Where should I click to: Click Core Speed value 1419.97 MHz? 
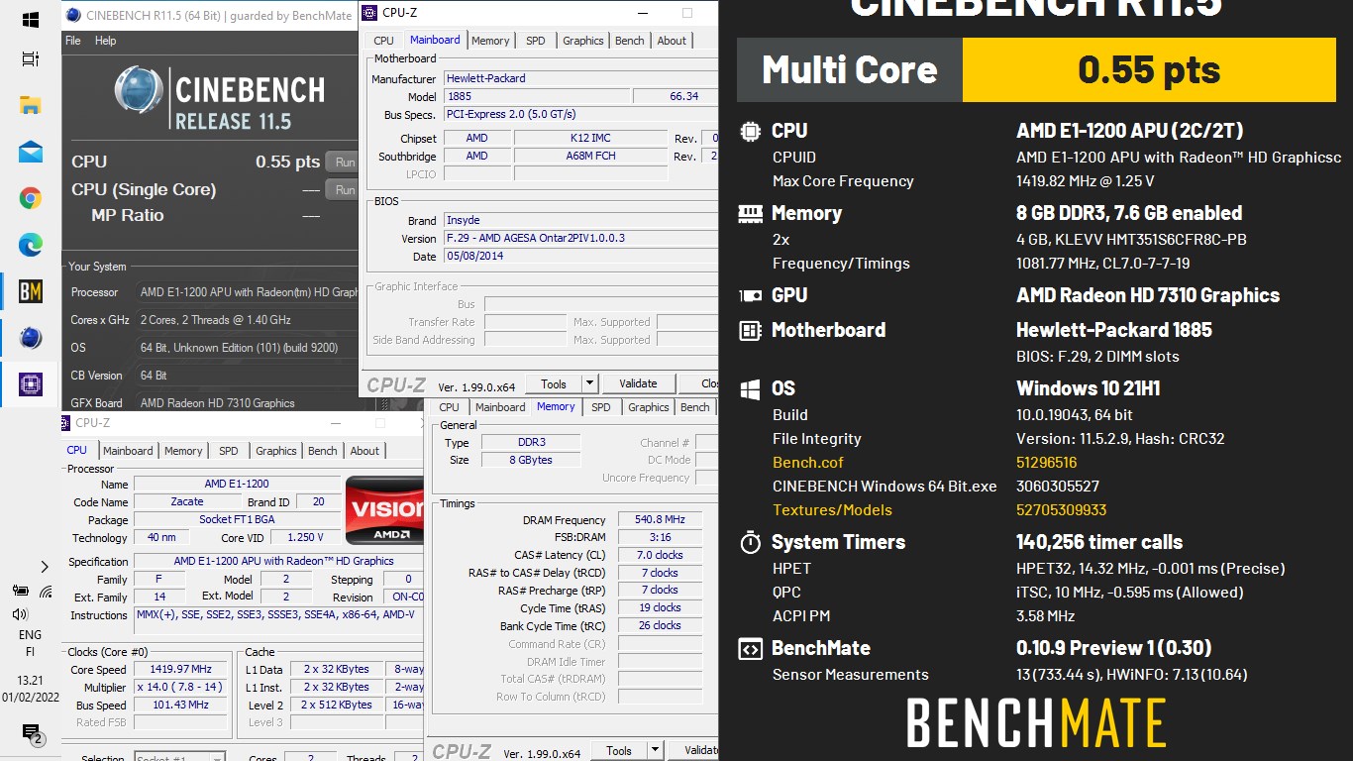tap(182, 669)
